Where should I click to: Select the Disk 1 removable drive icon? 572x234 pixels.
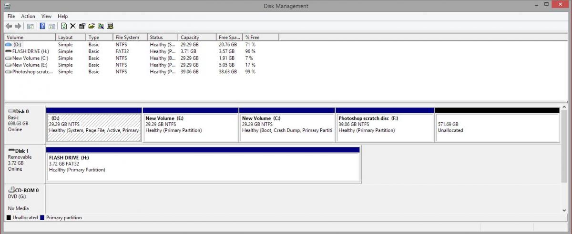click(11, 150)
